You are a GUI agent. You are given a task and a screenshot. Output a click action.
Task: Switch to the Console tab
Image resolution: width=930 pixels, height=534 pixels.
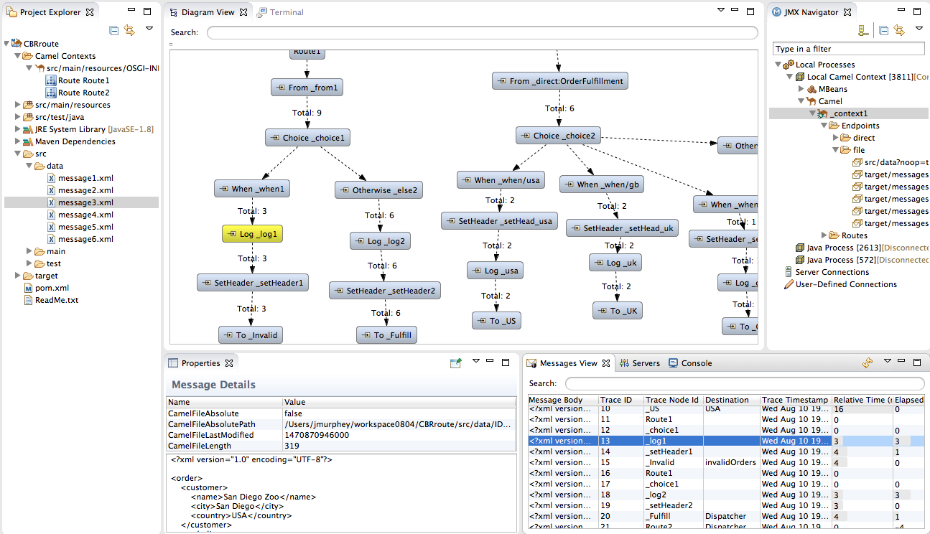[x=690, y=363]
